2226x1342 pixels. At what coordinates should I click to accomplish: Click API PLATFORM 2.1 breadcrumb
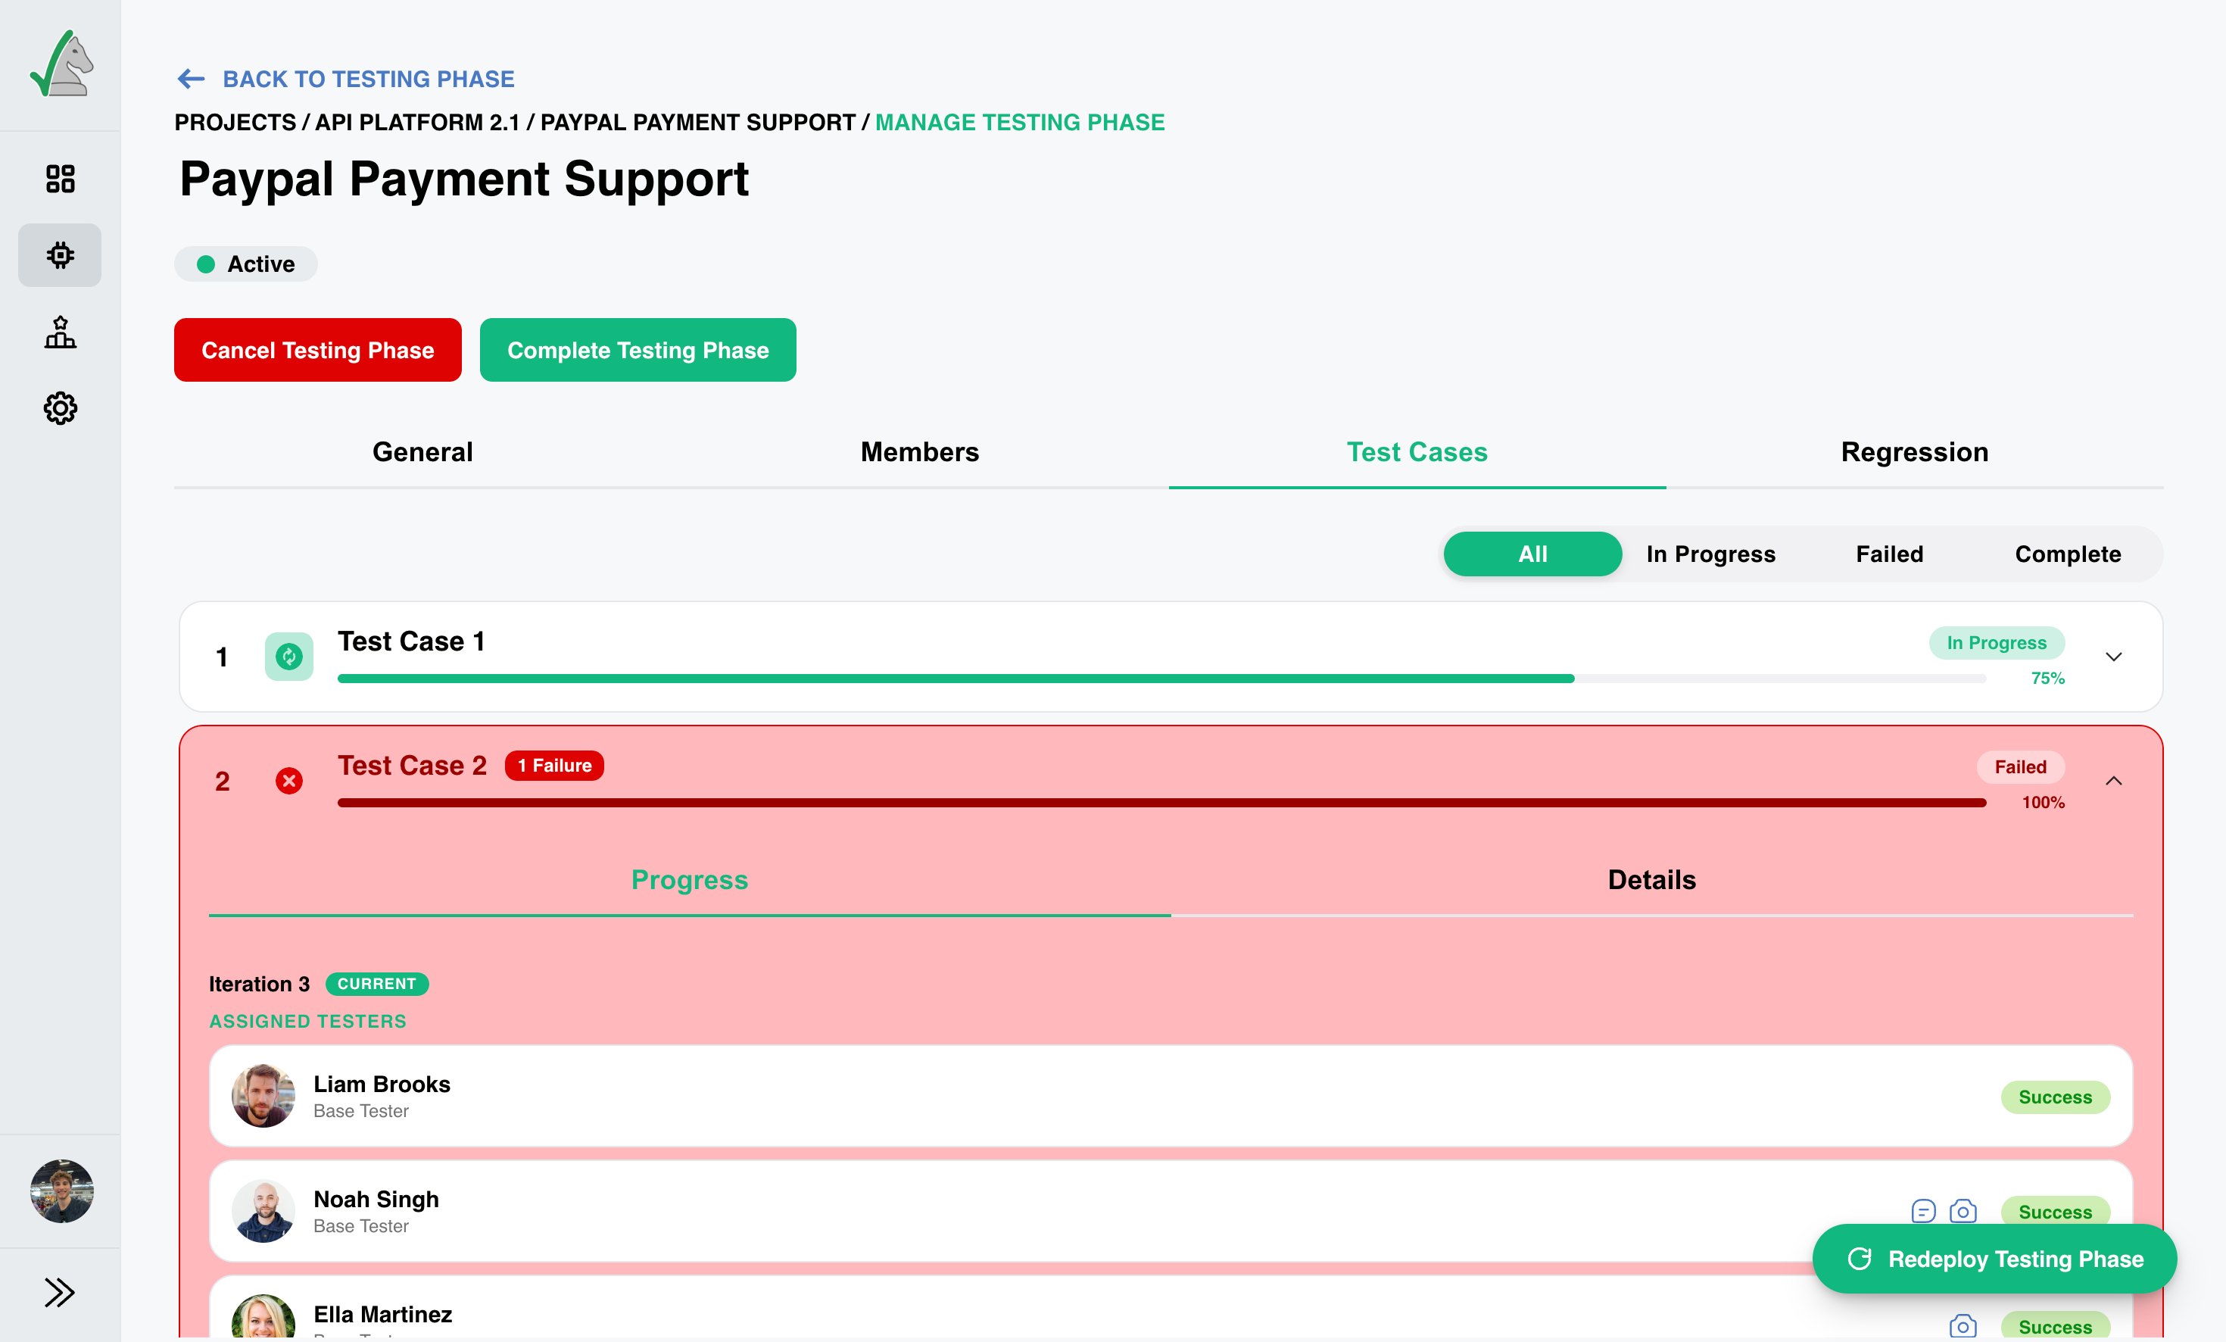point(417,122)
